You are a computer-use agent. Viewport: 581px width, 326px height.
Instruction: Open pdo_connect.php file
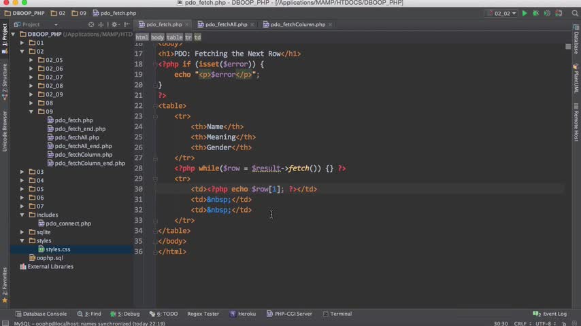65,223
